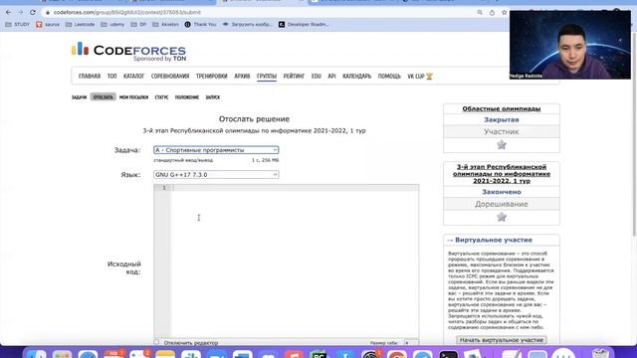Go back using the browser back arrow

click(9, 13)
